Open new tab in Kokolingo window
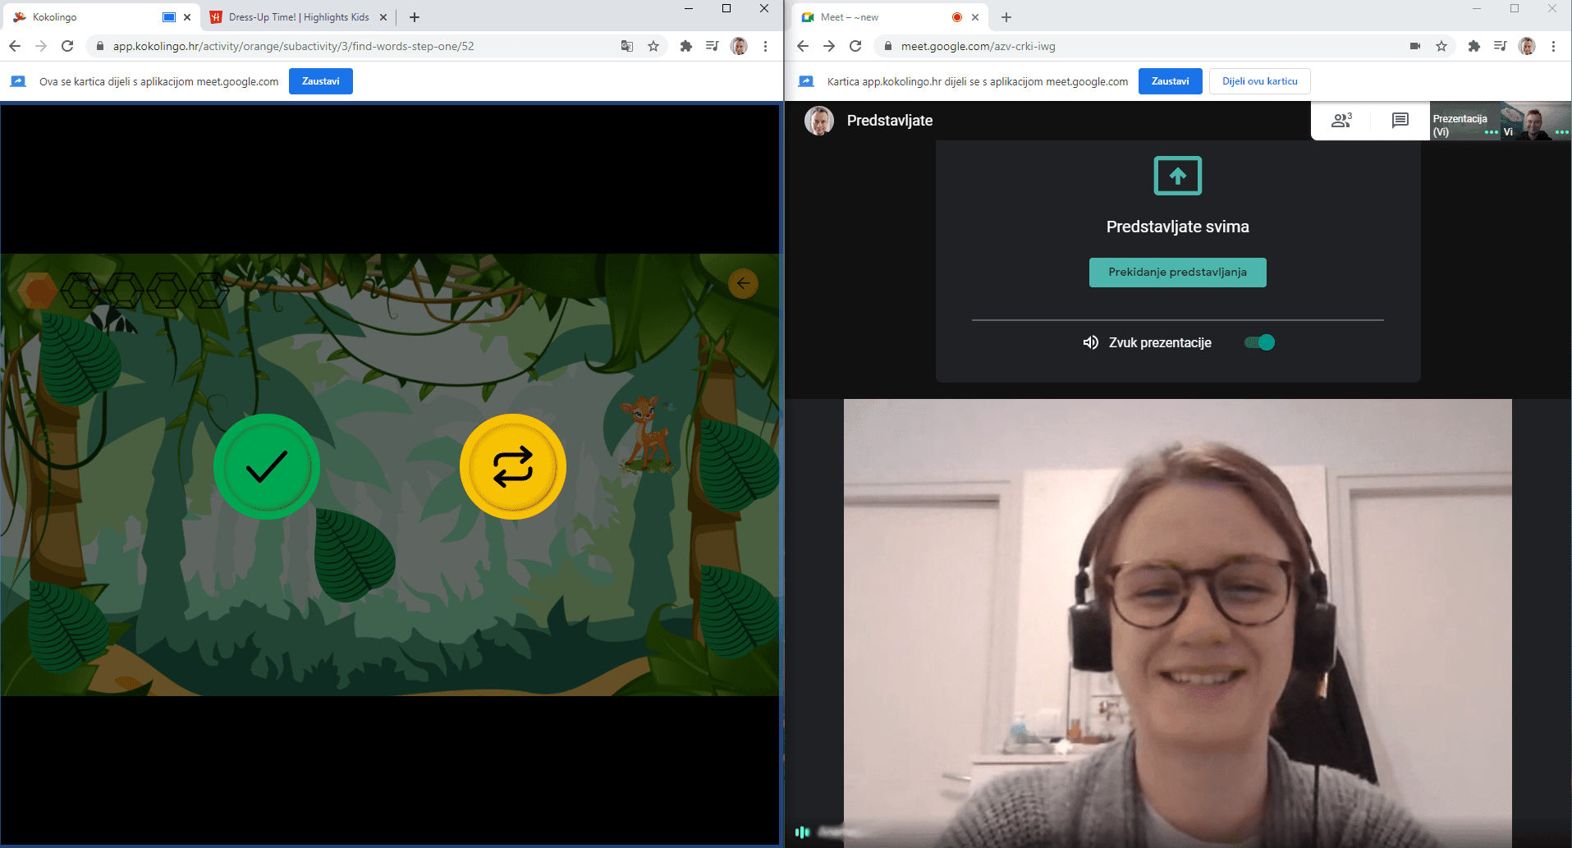Image resolution: width=1572 pixels, height=848 pixels. point(415,17)
